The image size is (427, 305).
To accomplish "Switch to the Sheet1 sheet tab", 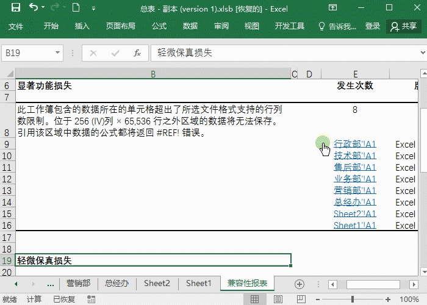I will 199,284.
